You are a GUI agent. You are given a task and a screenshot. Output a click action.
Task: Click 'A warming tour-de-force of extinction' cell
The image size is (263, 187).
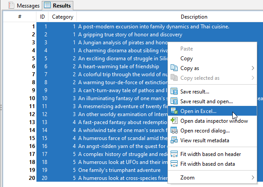(x=123, y=82)
